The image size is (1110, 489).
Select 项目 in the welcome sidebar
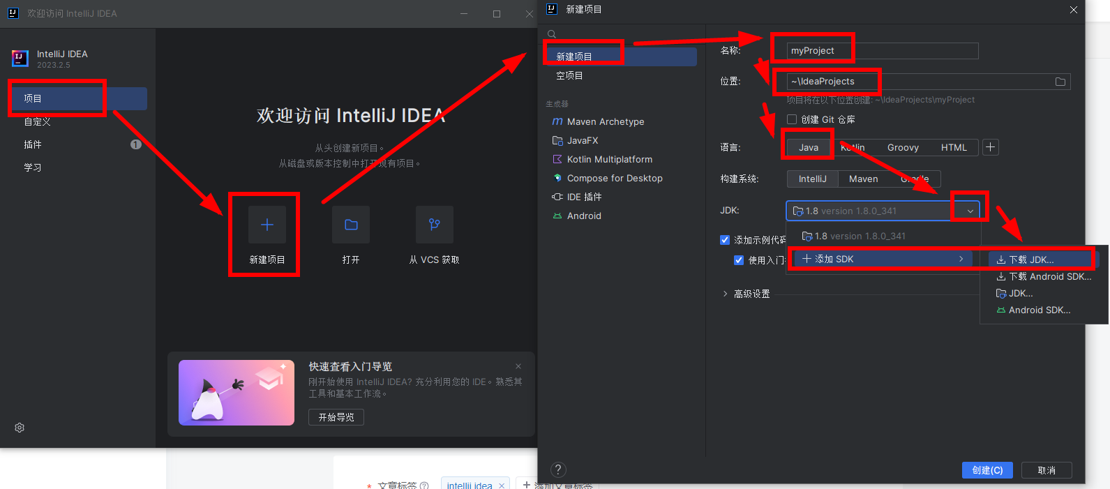point(80,98)
